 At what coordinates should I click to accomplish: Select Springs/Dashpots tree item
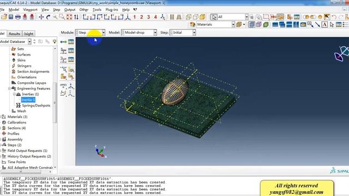point(36,106)
